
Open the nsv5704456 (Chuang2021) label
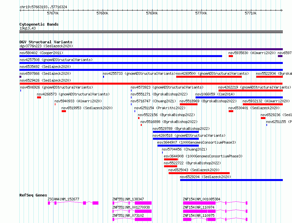pyautogui.click(x=184, y=149)
